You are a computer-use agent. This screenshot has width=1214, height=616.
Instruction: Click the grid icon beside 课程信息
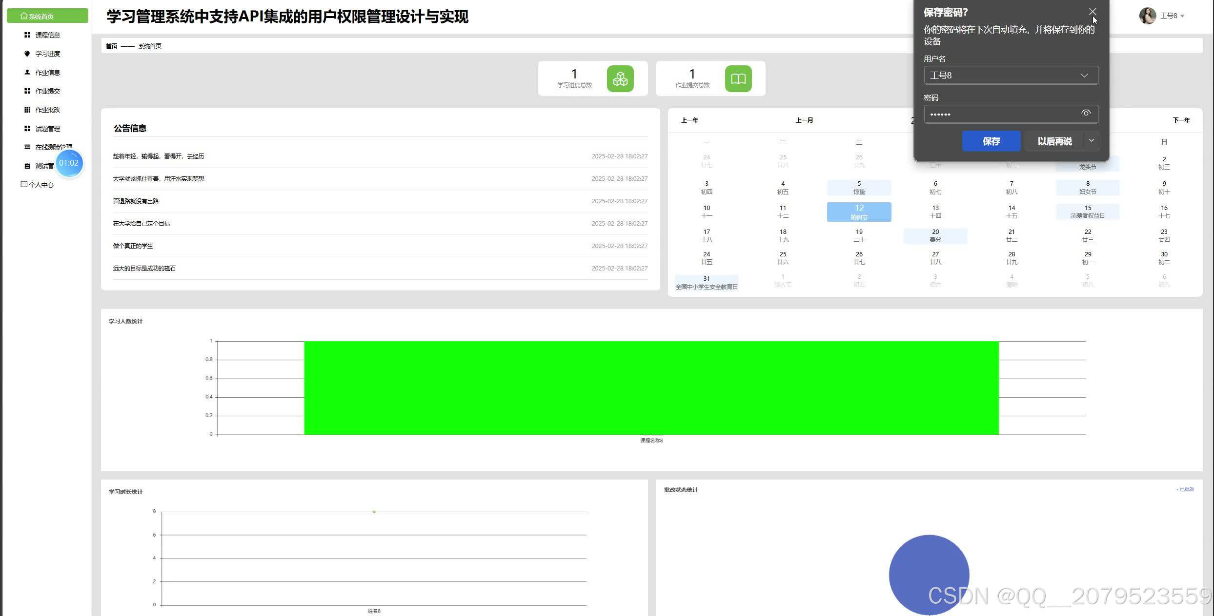(27, 35)
